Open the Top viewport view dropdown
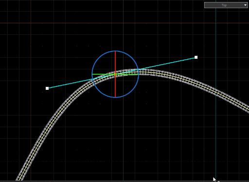 pos(226,5)
